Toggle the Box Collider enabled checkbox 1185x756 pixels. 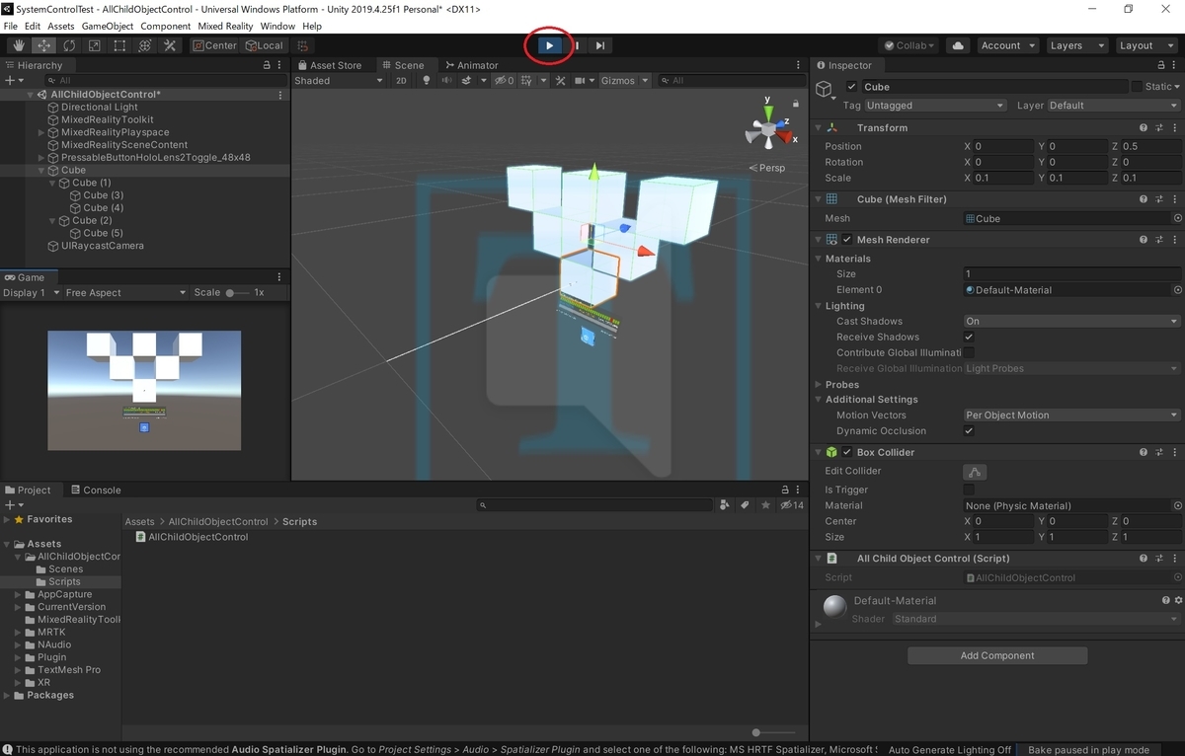coord(847,452)
